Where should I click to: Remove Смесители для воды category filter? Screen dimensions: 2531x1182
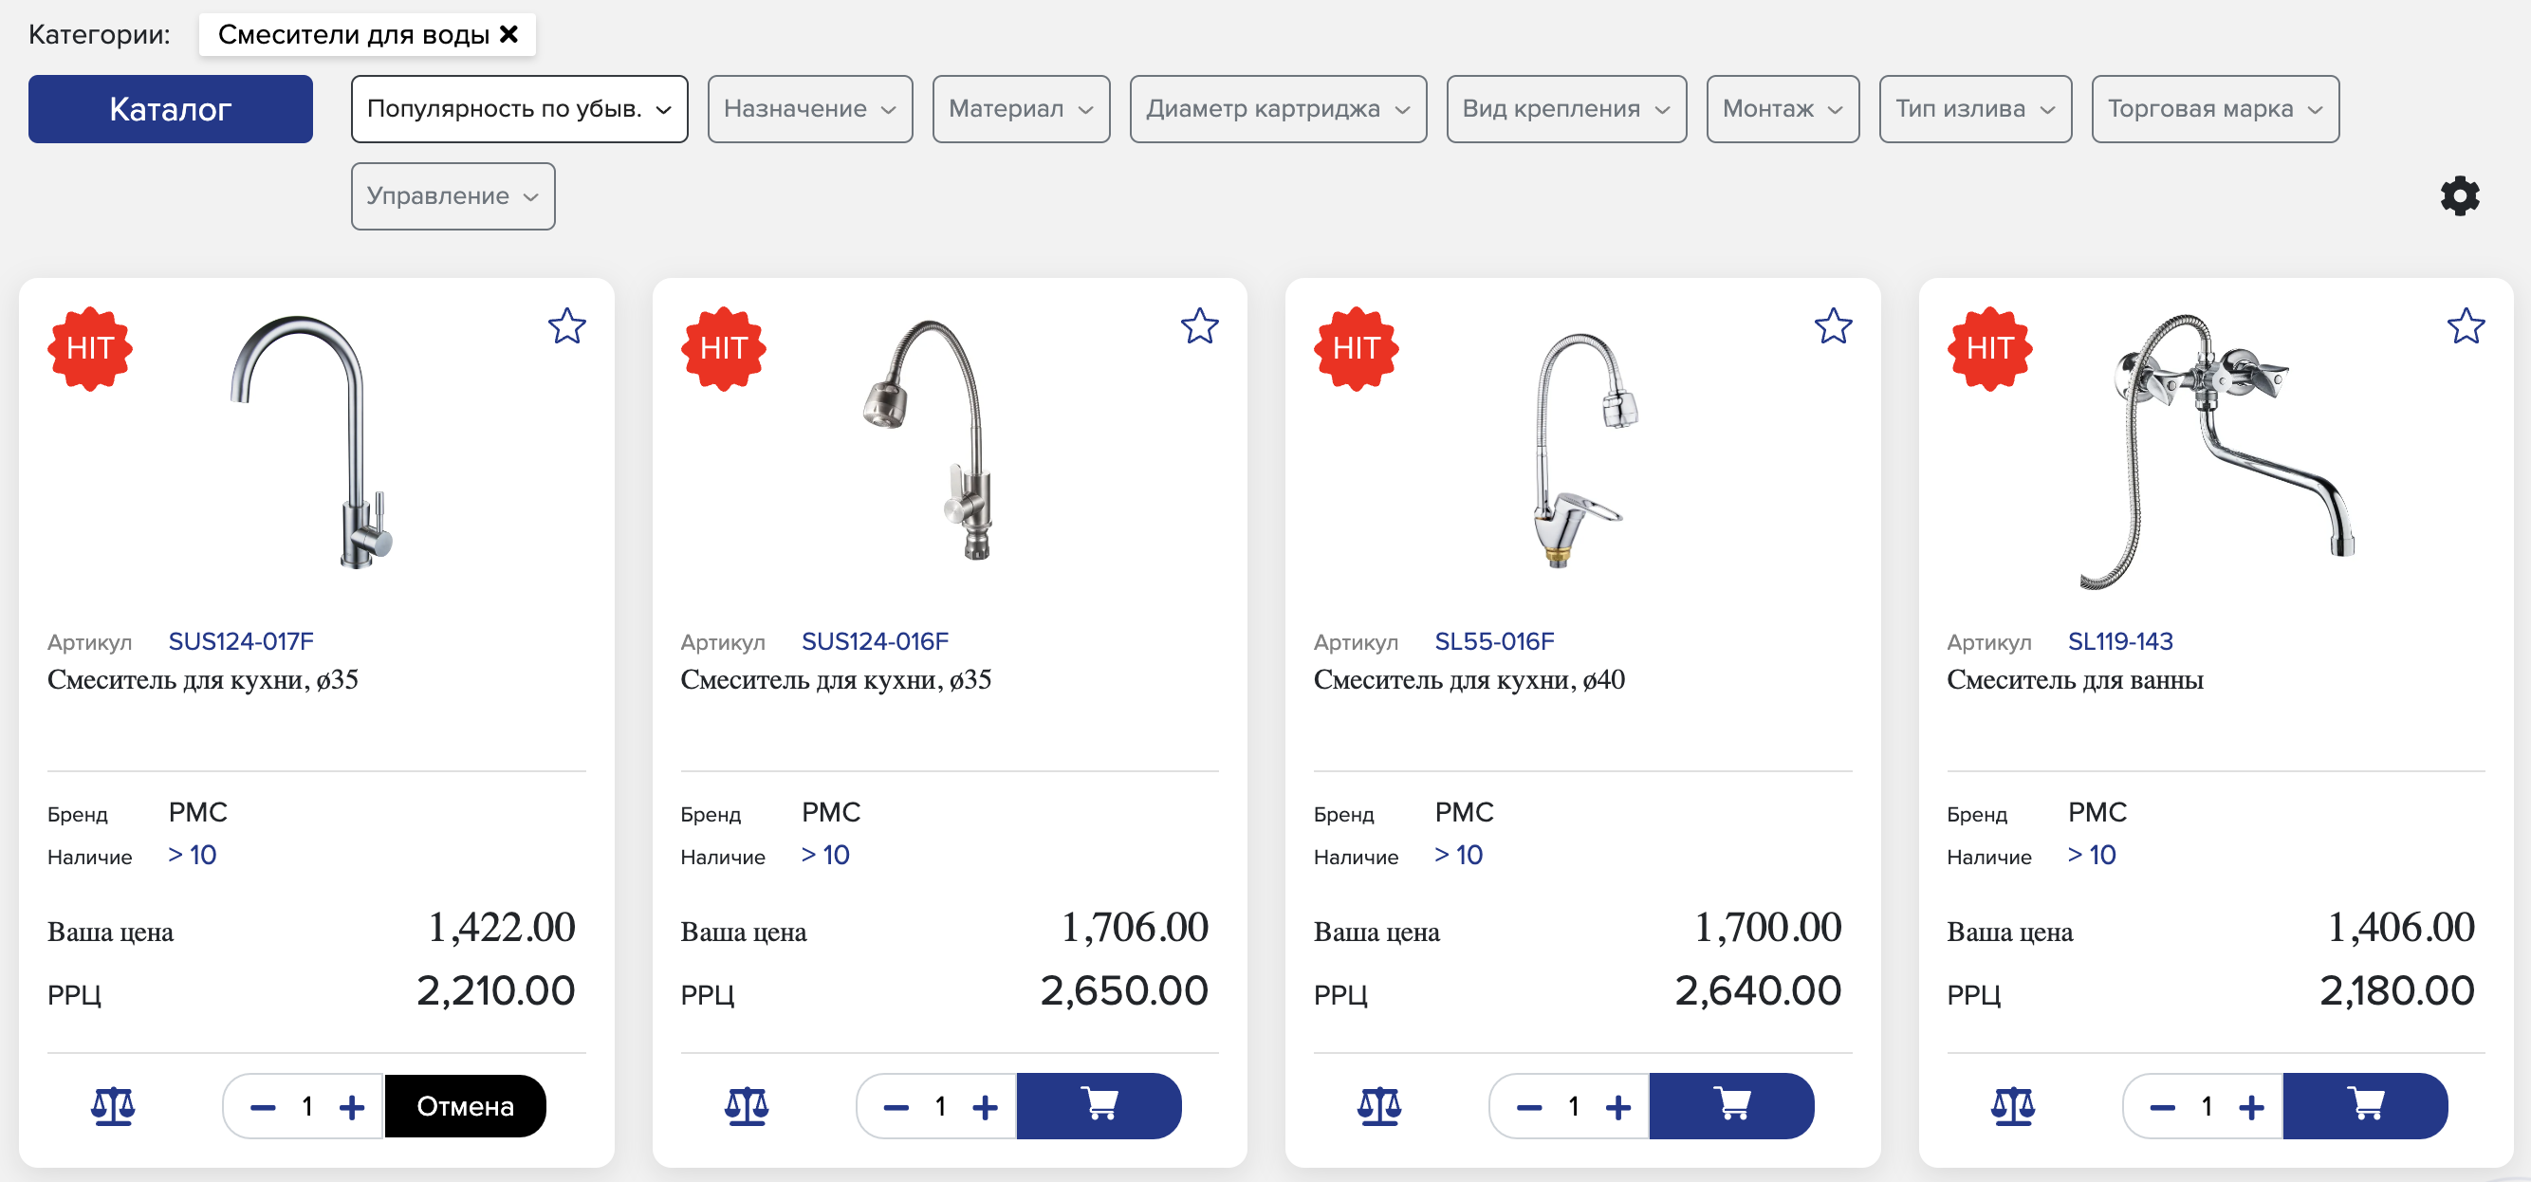pyautogui.click(x=508, y=33)
